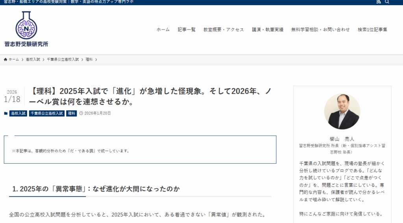Click the search magnifier icon
The image size is (403, 223).
point(387,2)
